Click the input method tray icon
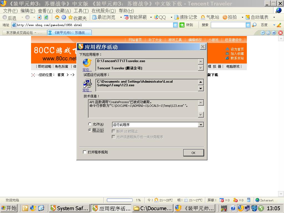 (x=224, y=208)
